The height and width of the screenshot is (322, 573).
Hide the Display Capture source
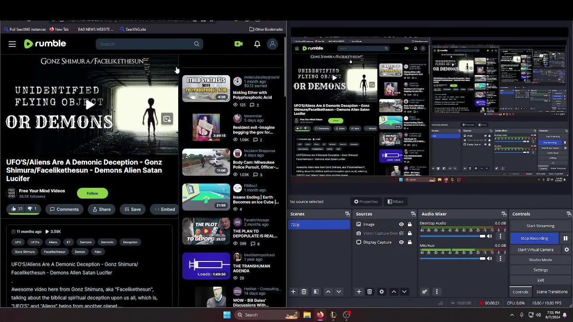(x=401, y=242)
